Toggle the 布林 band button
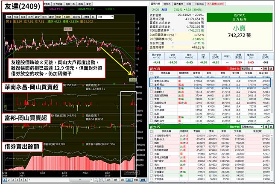This screenshot has width=275, height=184. pos(44,17)
